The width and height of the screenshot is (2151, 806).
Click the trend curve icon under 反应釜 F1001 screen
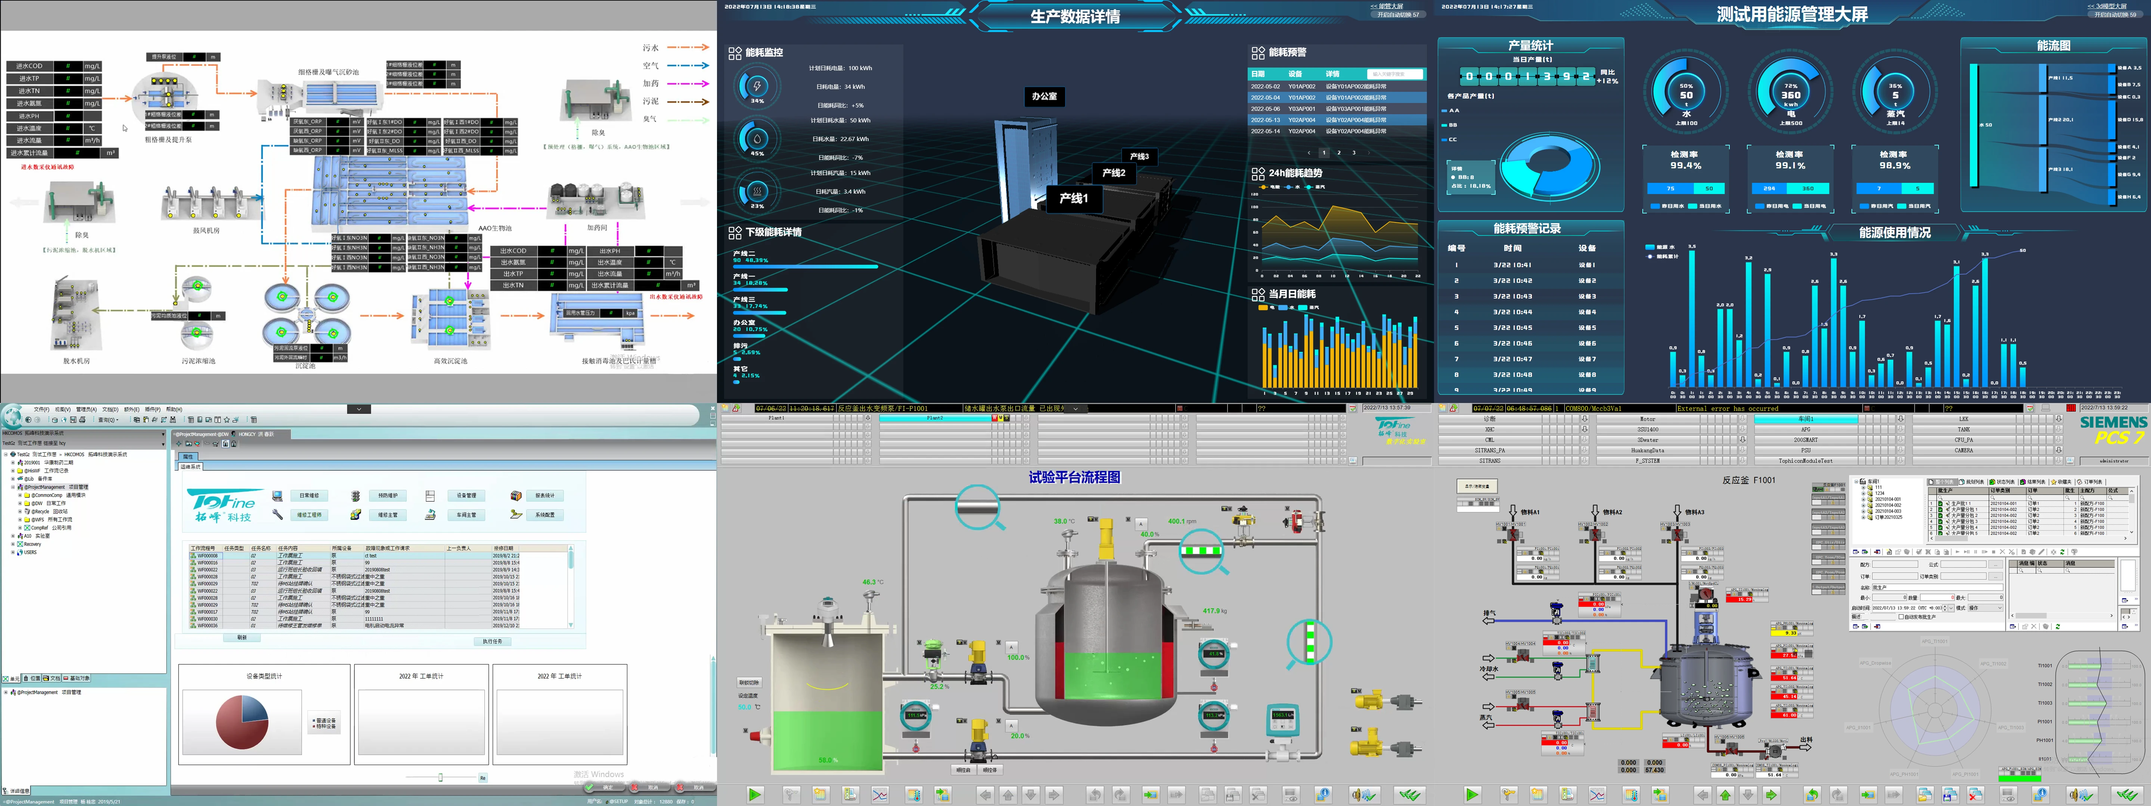click(x=1598, y=794)
